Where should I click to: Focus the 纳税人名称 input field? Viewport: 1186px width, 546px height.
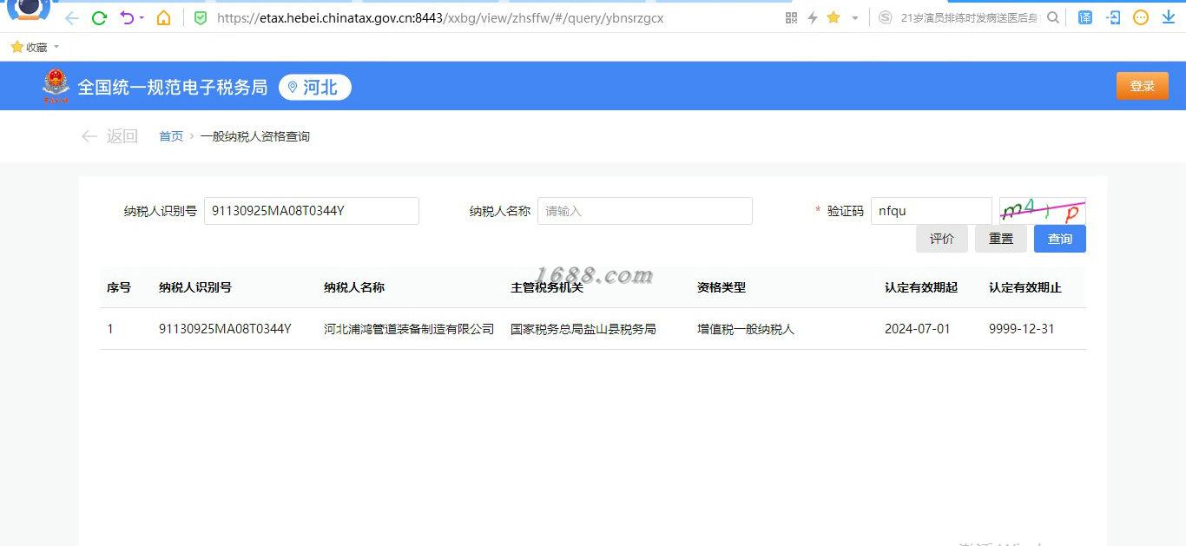(645, 211)
